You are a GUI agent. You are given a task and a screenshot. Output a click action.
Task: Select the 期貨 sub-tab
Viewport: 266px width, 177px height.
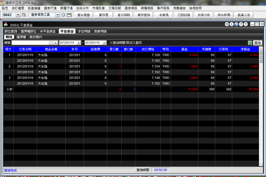point(9,37)
